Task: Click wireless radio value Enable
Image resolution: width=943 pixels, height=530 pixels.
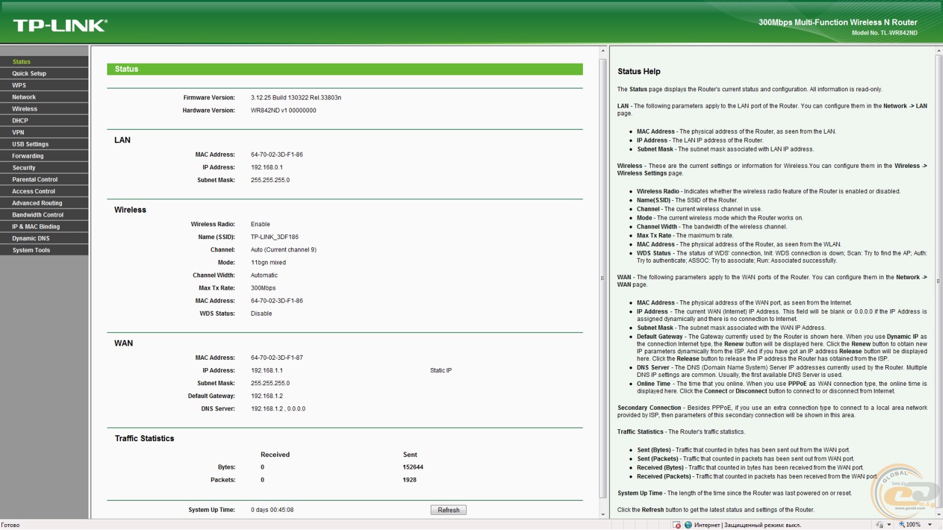Action: coord(261,224)
